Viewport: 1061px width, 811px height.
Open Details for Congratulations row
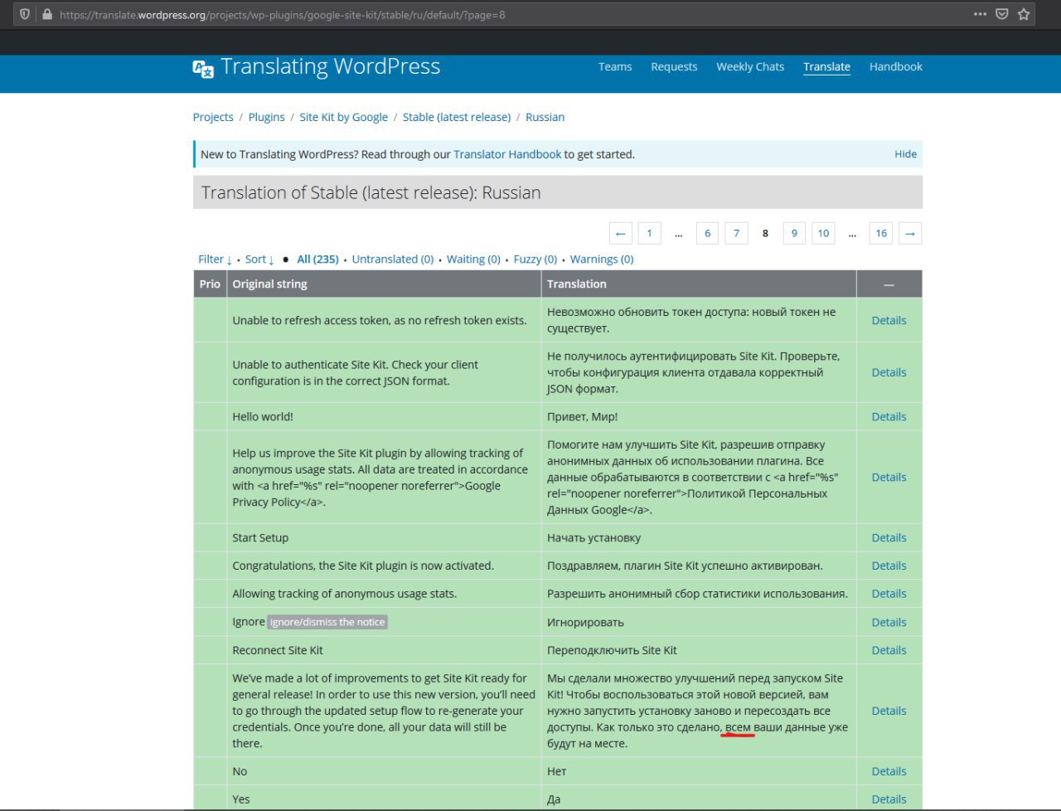889,566
